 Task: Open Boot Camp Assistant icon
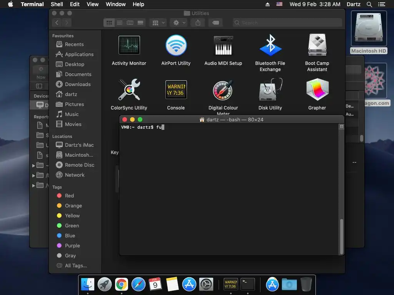click(x=317, y=45)
